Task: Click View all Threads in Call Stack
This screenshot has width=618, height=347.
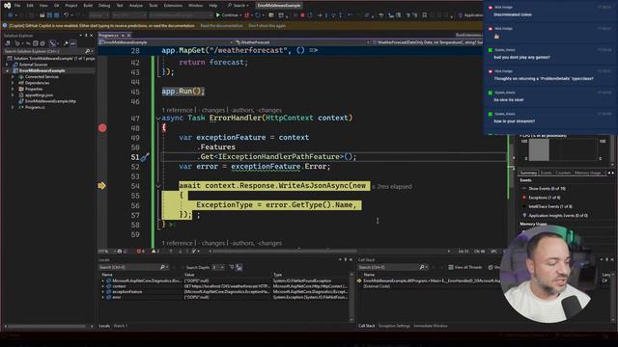Action: [x=465, y=268]
